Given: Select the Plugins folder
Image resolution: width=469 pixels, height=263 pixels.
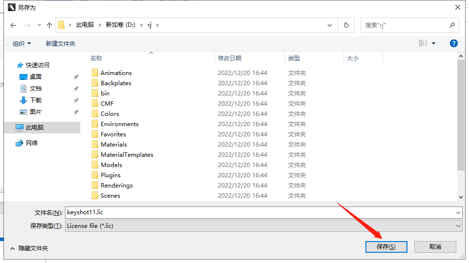Looking at the screenshot, I should pos(111,175).
